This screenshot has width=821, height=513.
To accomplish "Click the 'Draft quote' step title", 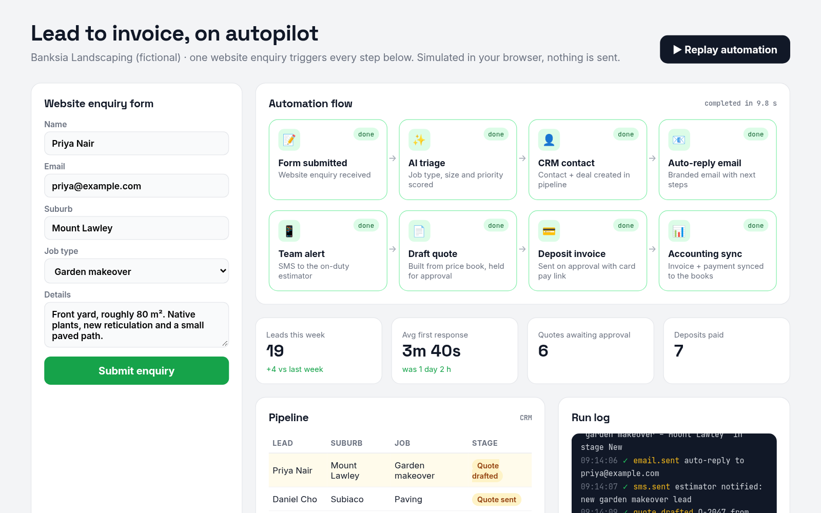I will [x=433, y=254].
